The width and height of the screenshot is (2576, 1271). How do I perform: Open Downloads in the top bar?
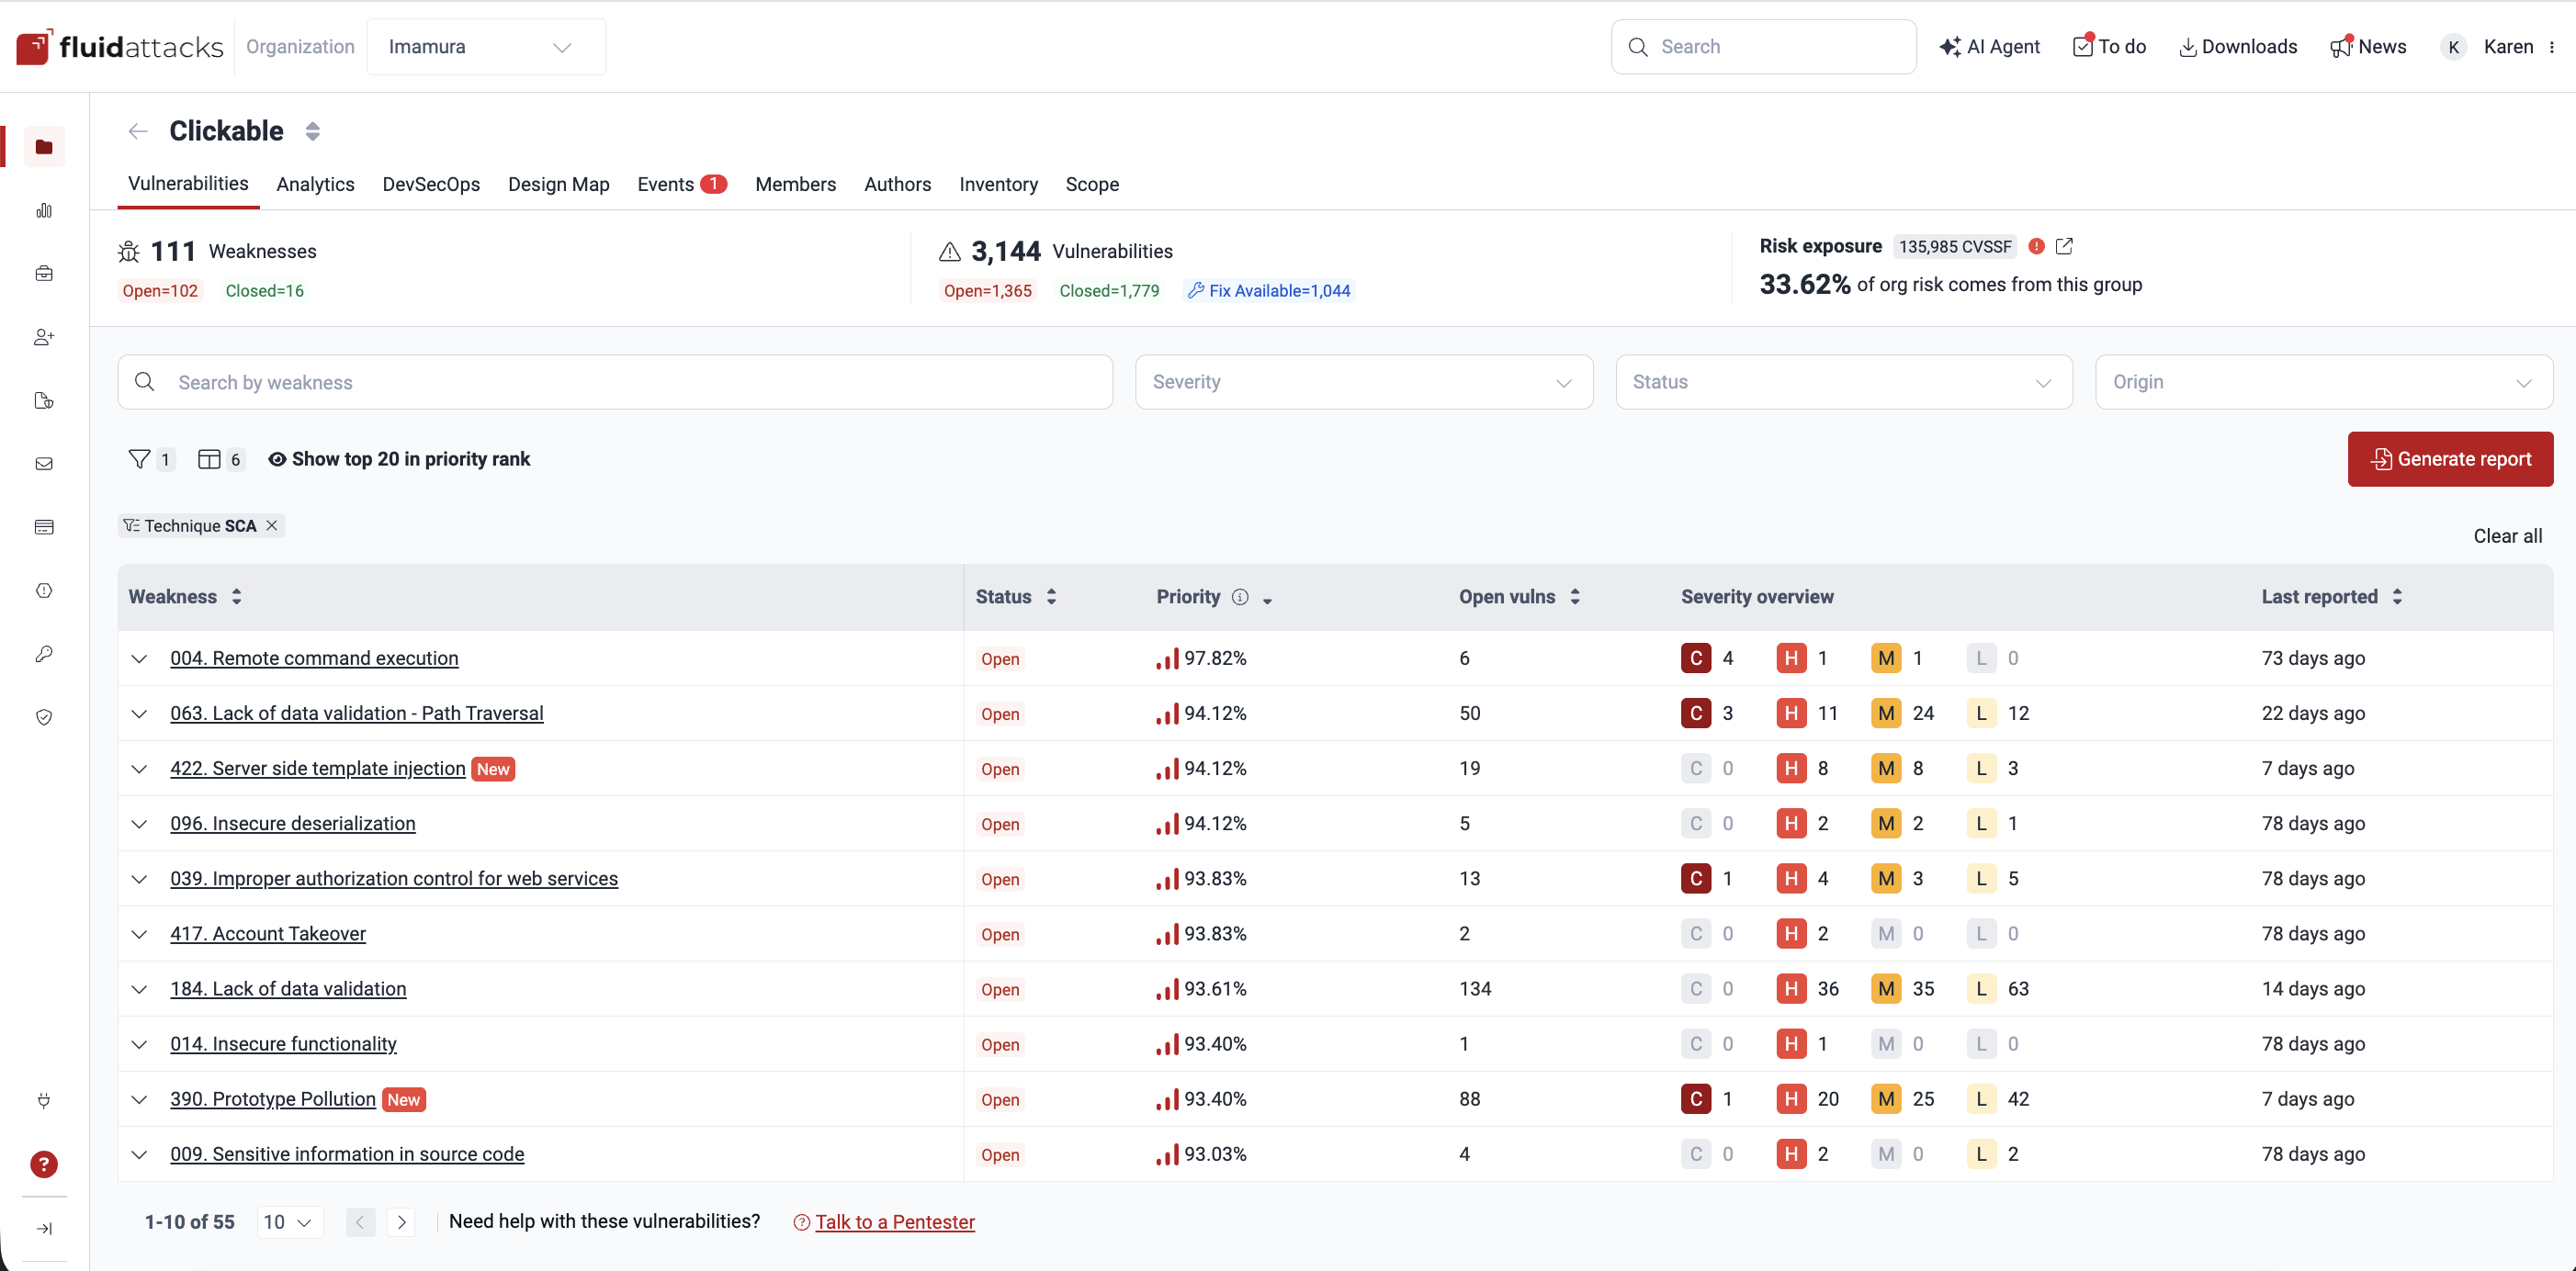click(2238, 46)
